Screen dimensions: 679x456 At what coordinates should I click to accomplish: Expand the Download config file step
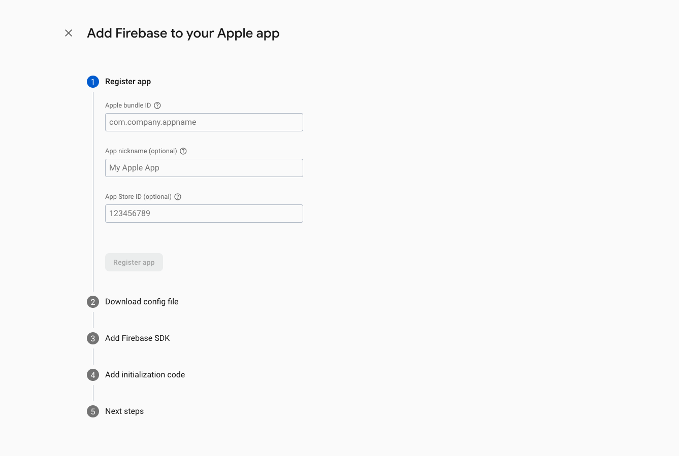click(x=142, y=302)
